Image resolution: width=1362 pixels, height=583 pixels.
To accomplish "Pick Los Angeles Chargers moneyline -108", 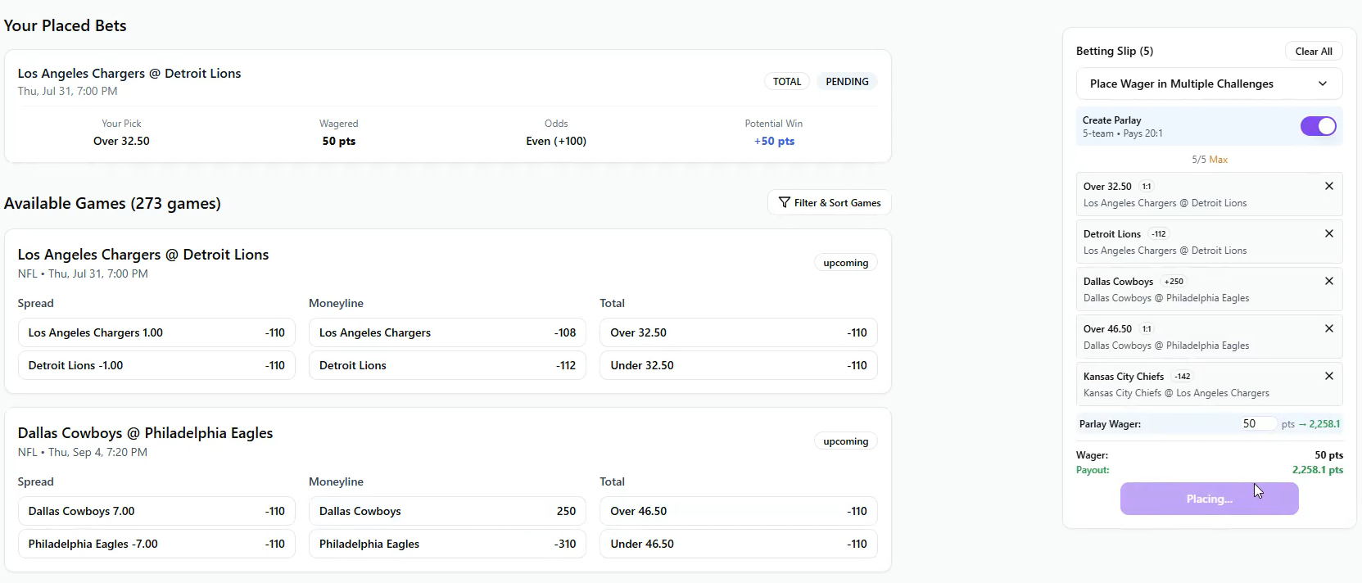I will [447, 332].
